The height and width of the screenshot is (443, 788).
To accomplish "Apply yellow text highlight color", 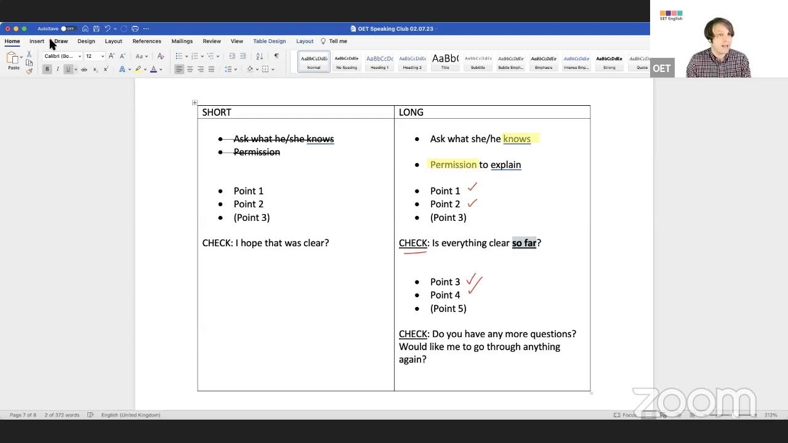I will click(x=138, y=70).
